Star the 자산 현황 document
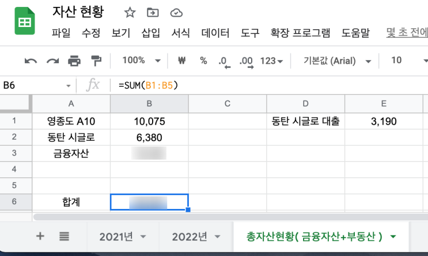Viewport: 428px width, 256px height. click(130, 13)
